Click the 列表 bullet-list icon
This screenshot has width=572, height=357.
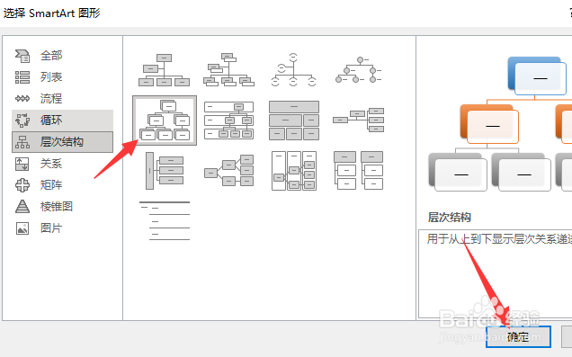pos(22,77)
